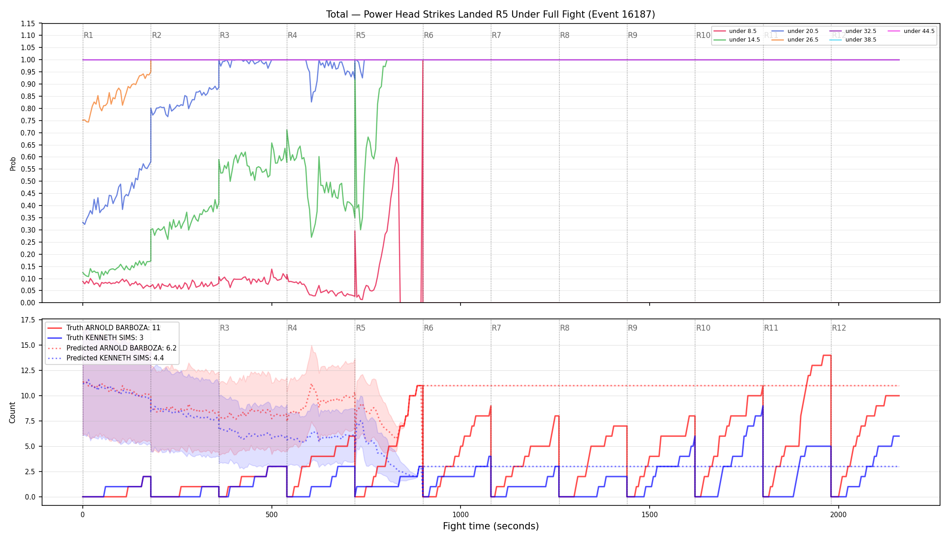The width and height of the screenshot is (950, 542).
Task: Click the R7 round label in the upper chart
Action: [496, 35]
